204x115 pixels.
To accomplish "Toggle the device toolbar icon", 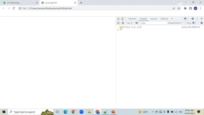I will 122,19.
